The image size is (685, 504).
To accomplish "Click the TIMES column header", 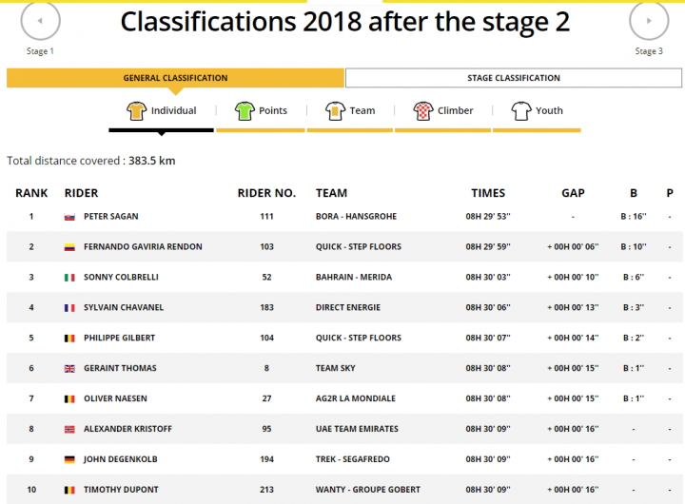I will (488, 193).
